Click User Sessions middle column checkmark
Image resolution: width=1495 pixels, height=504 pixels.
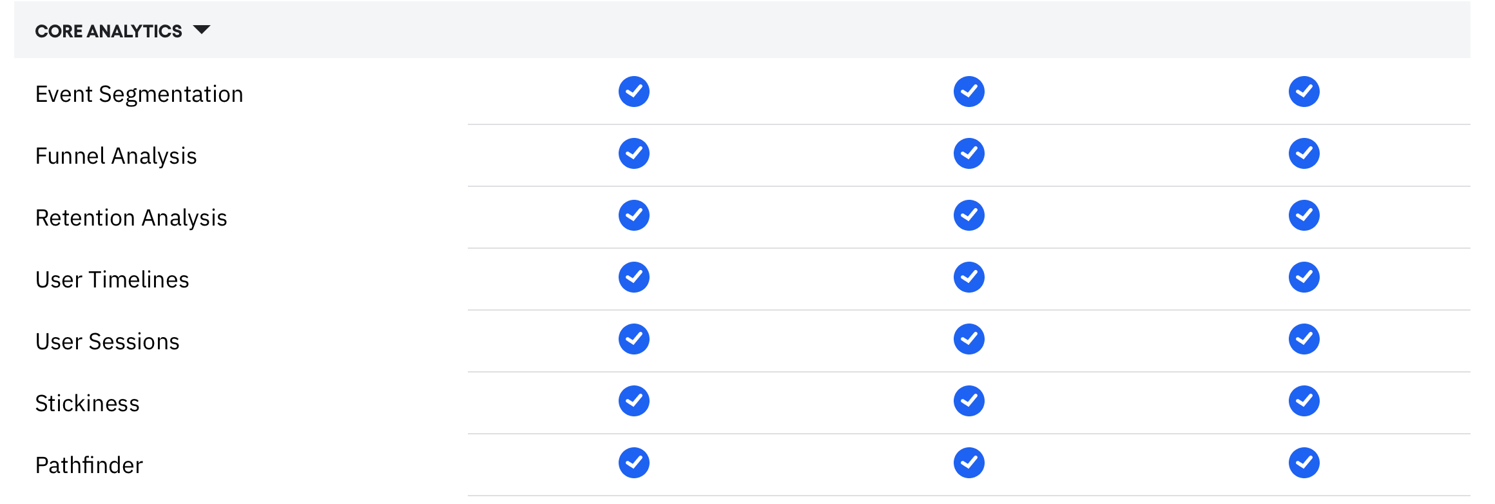coord(969,339)
